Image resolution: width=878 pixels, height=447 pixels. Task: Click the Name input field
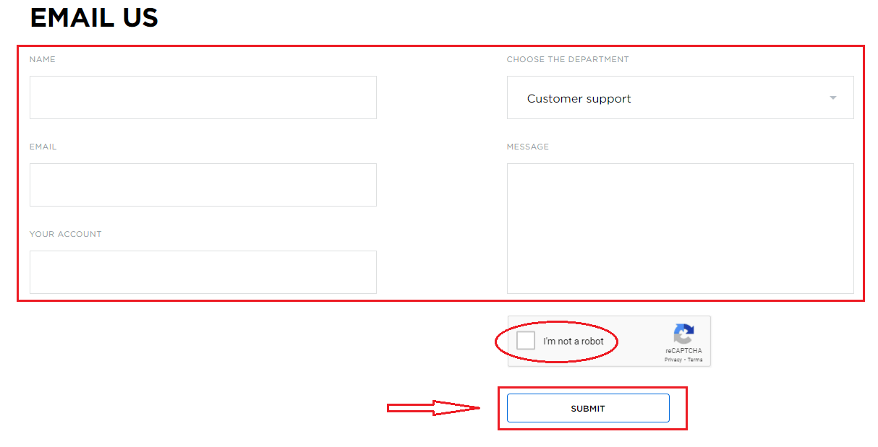click(203, 97)
